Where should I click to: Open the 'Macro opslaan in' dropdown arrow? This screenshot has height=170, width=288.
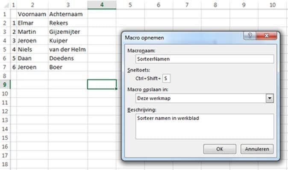[x=269, y=98]
